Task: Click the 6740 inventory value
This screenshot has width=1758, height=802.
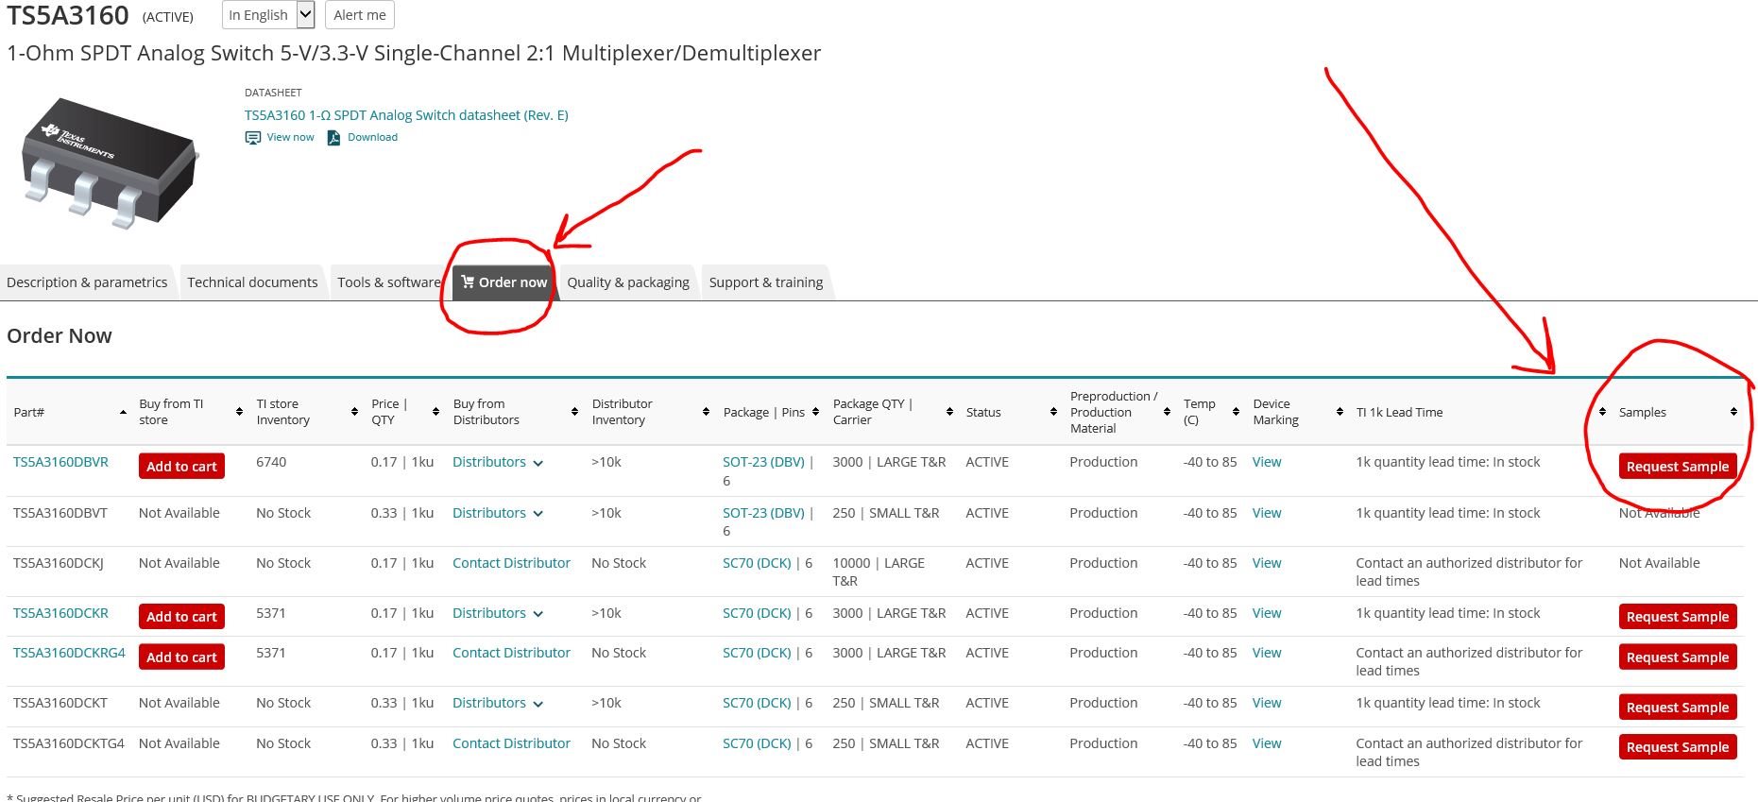Action: click(271, 462)
